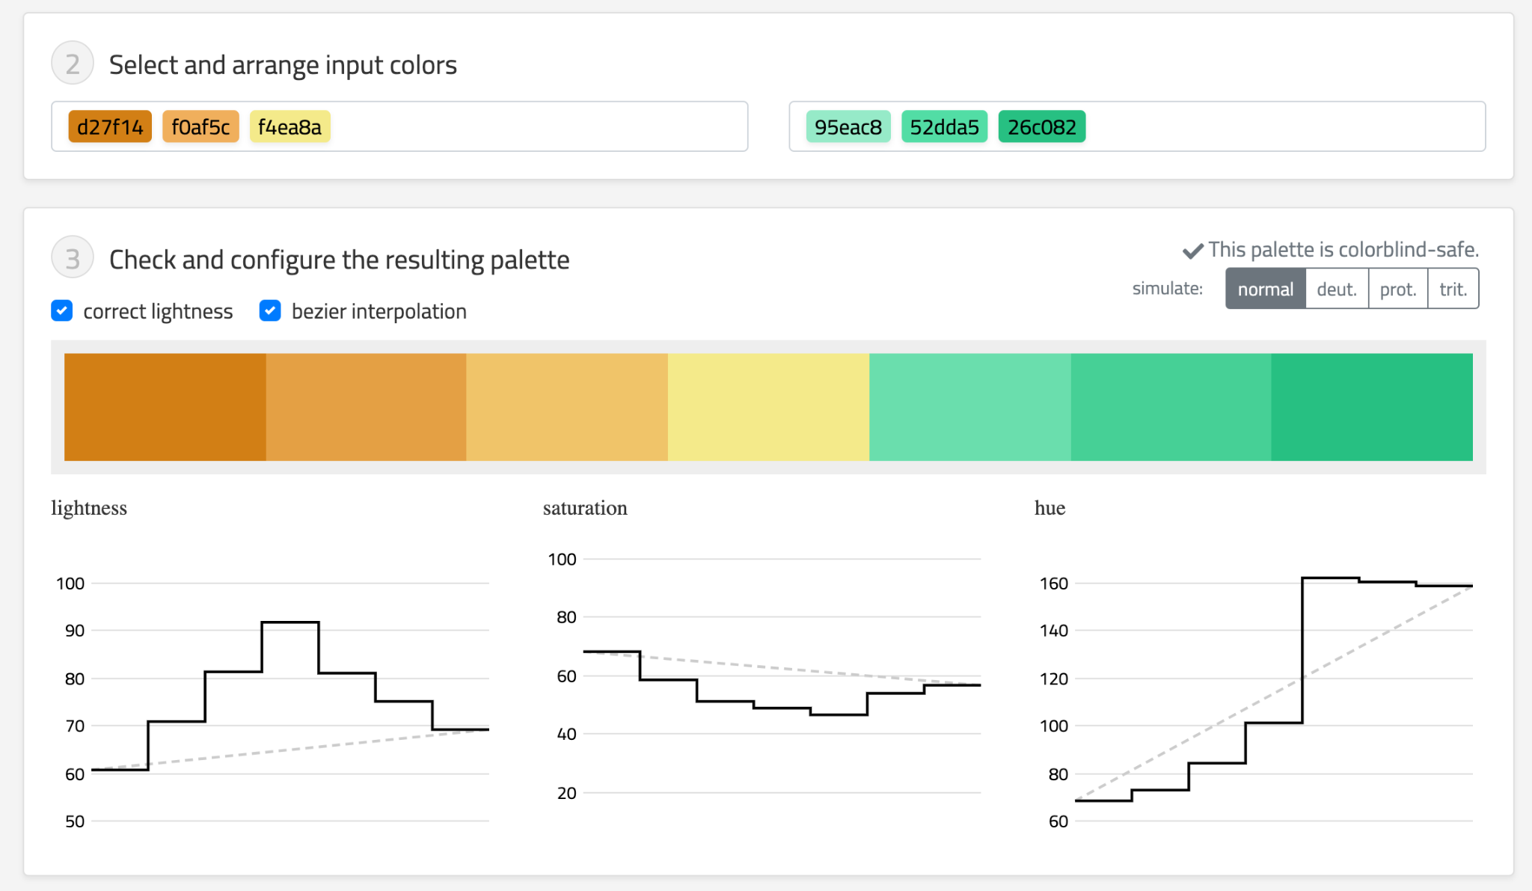The height and width of the screenshot is (891, 1532).
Task: Click the pale yellow palette swatch
Action: pyautogui.click(x=768, y=406)
